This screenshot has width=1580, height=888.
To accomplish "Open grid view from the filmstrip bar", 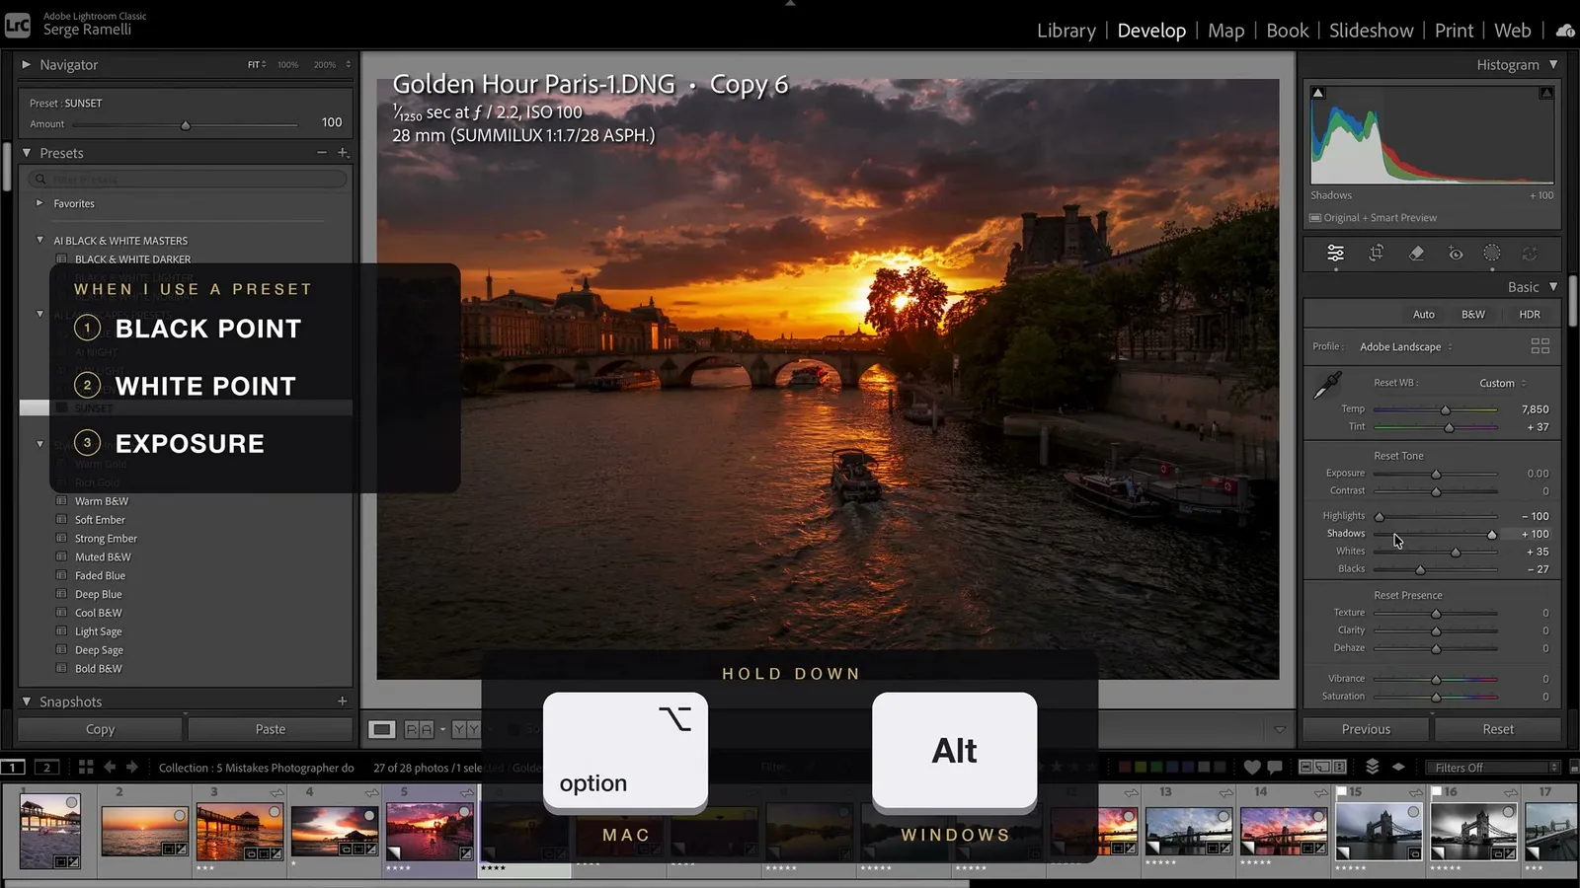I will click(x=86, y=767).
